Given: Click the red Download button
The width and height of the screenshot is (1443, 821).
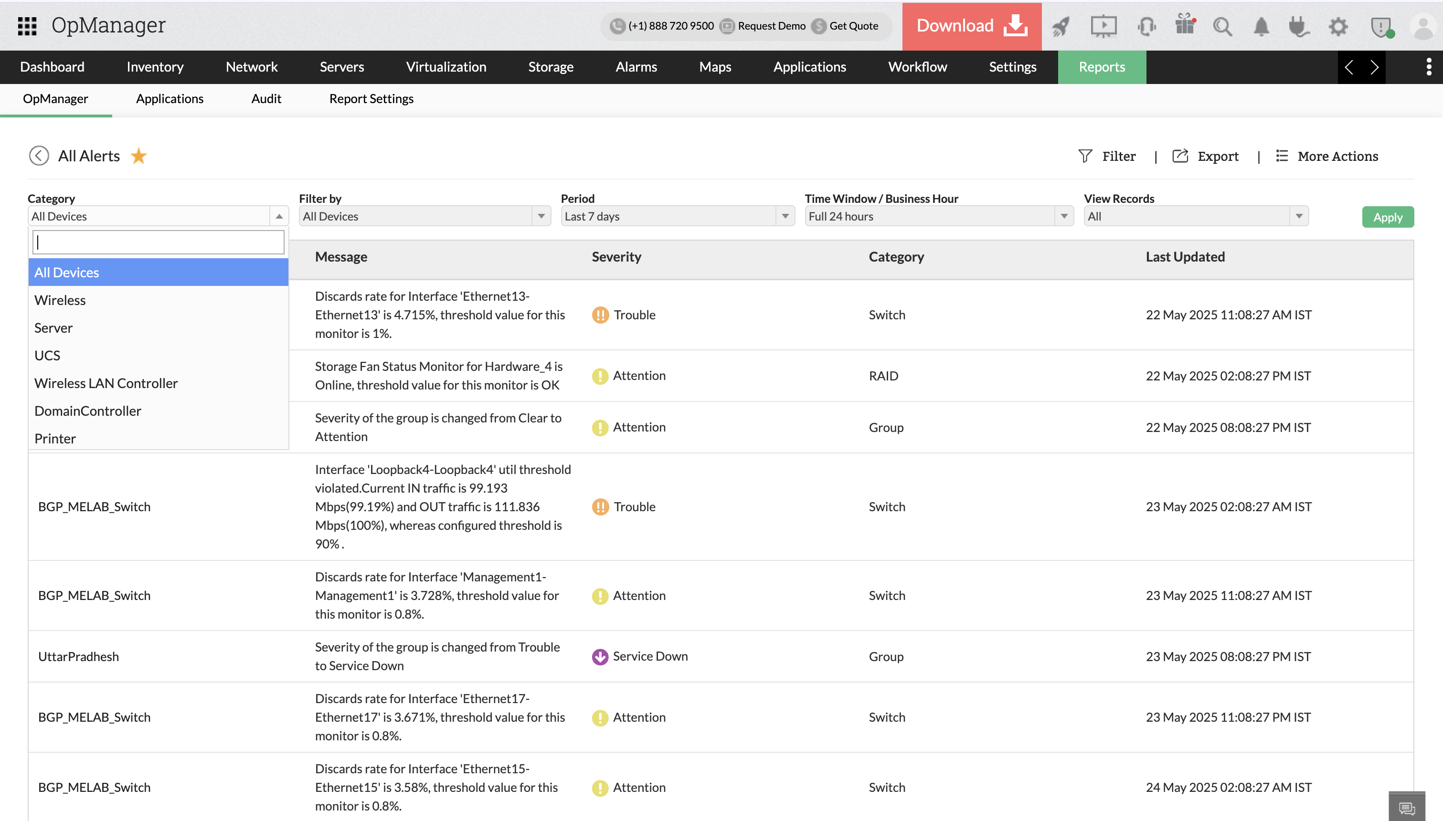Looking at the screenshot, I should tap(971, 26).
